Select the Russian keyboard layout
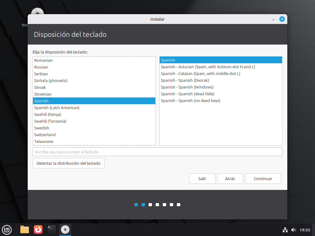This screenshot has height=236, width=315. (x=41, y=67)
